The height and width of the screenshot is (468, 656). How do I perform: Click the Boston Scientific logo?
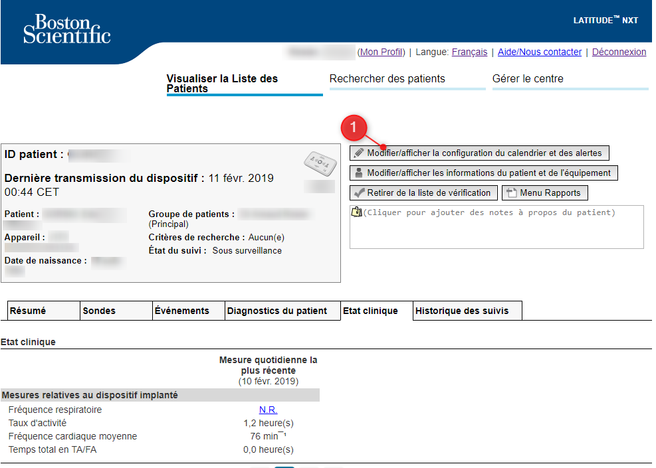67,29
